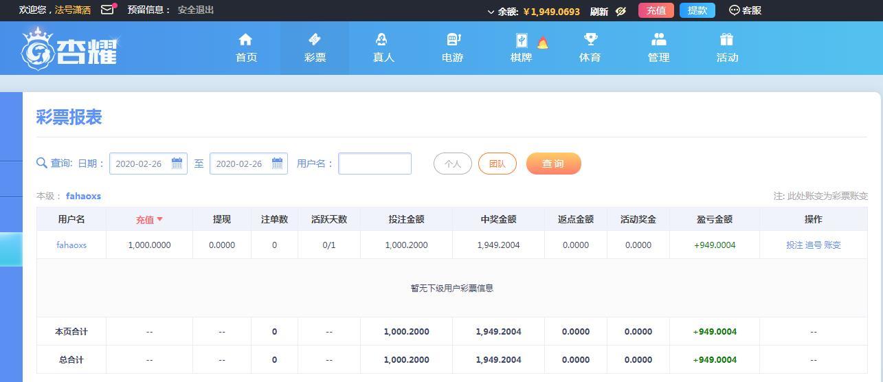This screenshot has width=883, height=382.
Task: Open the 体育 sports trophy icon
Action: (x=590, y=40)
